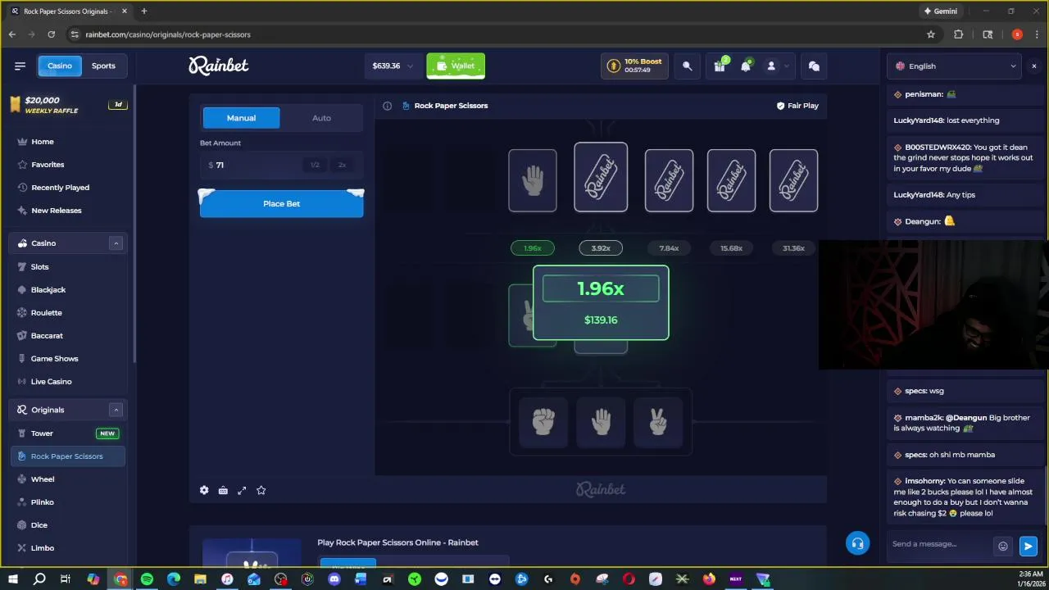Screen dimensions: 1049x590
Task: Click the green Wallet button
Action: pos(456,66)
